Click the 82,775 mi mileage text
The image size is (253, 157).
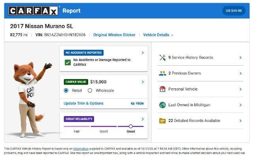click(x=19, y=35)
